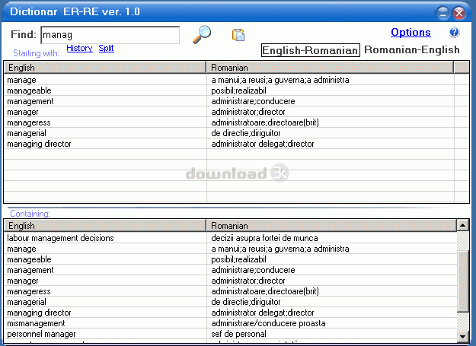Click the magnifying glass search icon
Screen dimensions: 476x346
click(x=202, y=34)
